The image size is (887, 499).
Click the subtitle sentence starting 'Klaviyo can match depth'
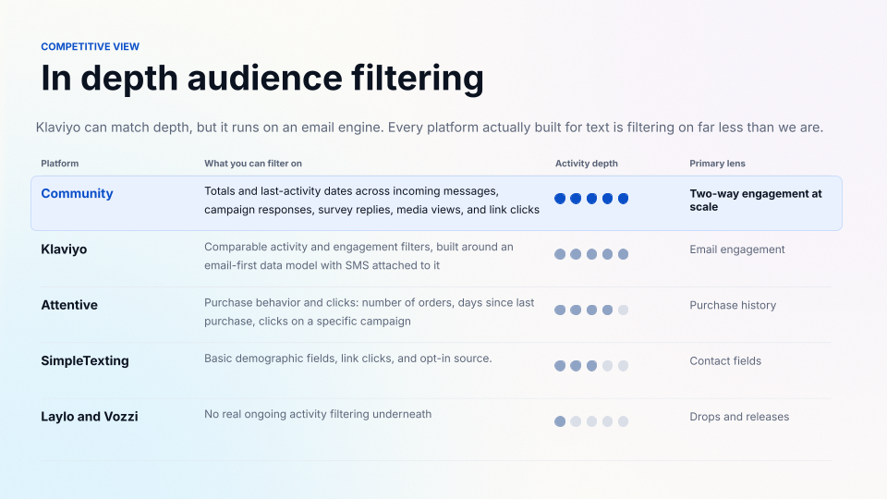(430, 128)
